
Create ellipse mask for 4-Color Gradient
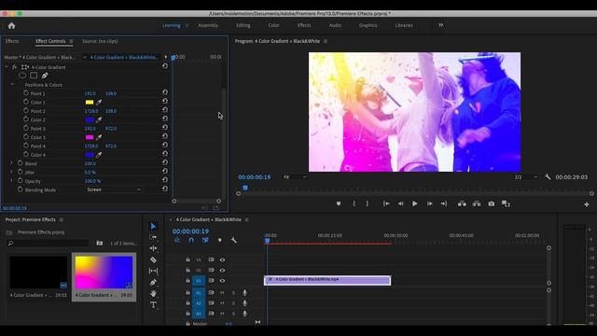pyautogui.click(x=22, y=76)
